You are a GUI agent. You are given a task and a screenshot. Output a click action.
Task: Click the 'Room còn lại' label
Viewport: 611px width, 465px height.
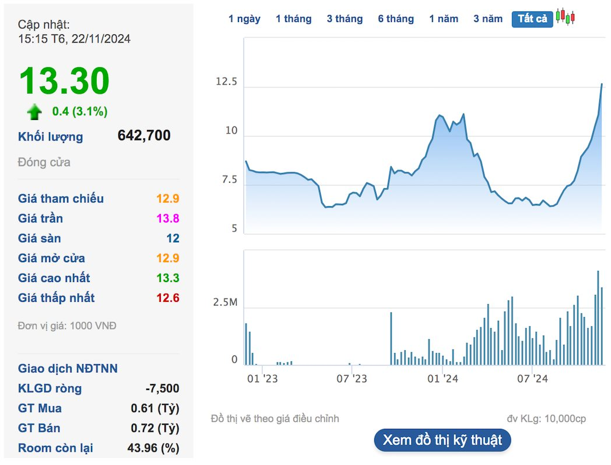click(55, 448)
